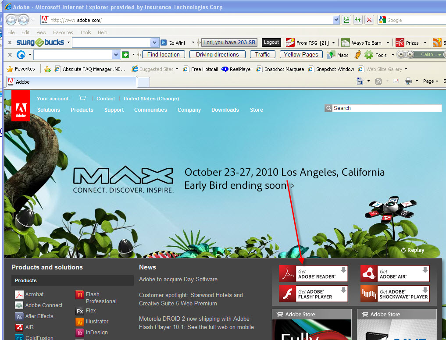
Task: Click the Driving directions button
Action: (x=218, y=54)
